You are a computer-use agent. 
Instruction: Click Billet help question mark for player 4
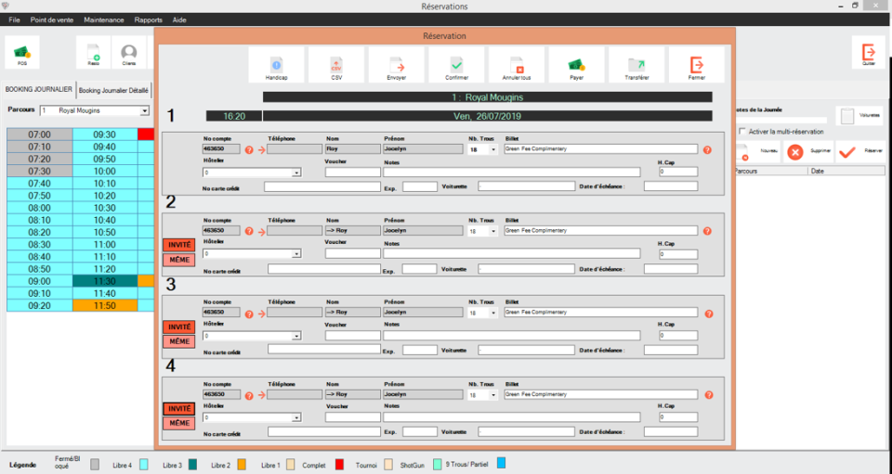pyautogui.click(x=708, y=395)
